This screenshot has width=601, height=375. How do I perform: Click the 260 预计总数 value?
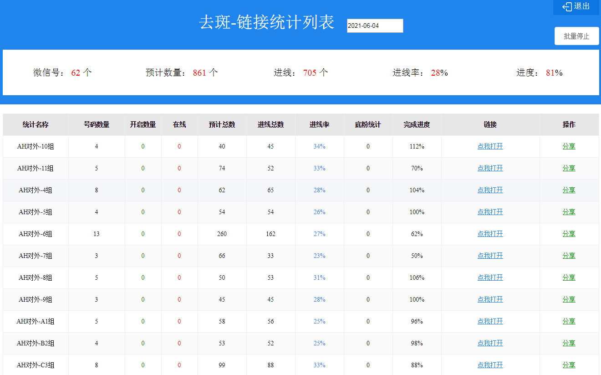point(222,234)
